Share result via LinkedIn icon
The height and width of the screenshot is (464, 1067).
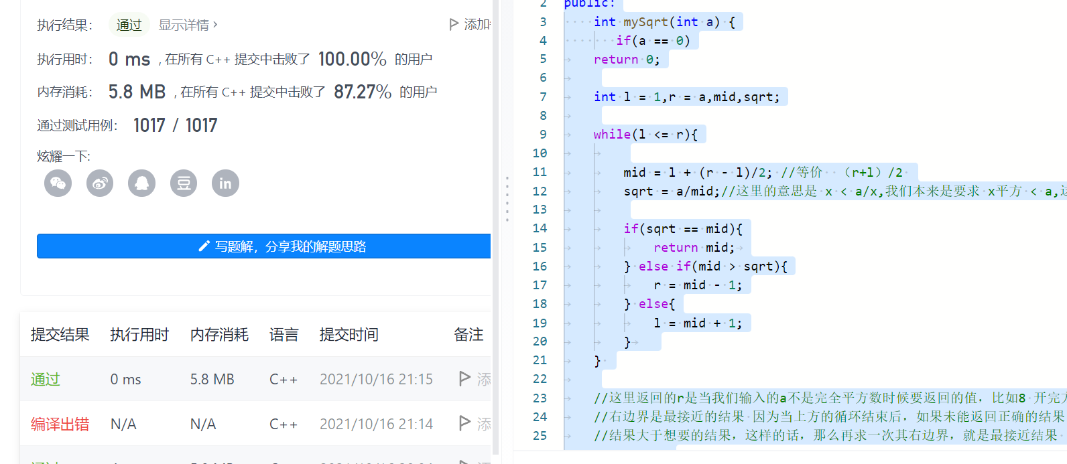[x=226, y=183]
